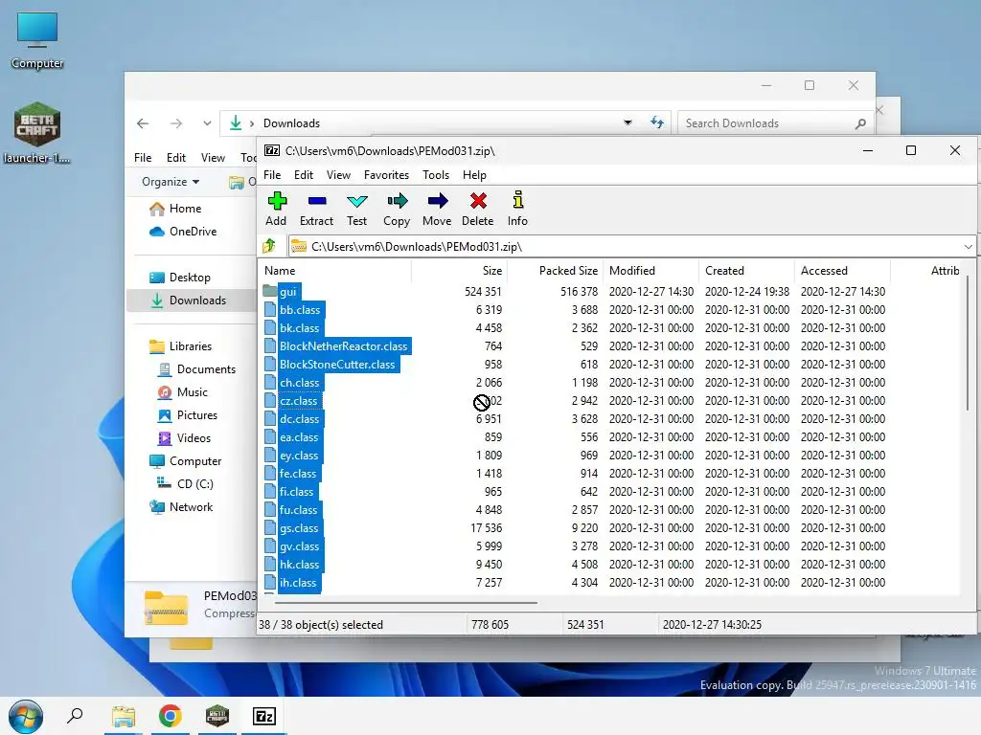Open the 7-Zip File menu

coord(272,175)
